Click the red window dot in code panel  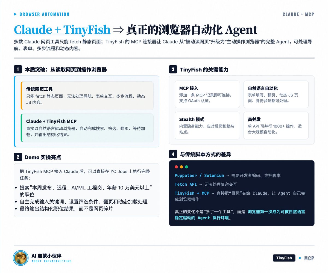(x=176, y=167)
